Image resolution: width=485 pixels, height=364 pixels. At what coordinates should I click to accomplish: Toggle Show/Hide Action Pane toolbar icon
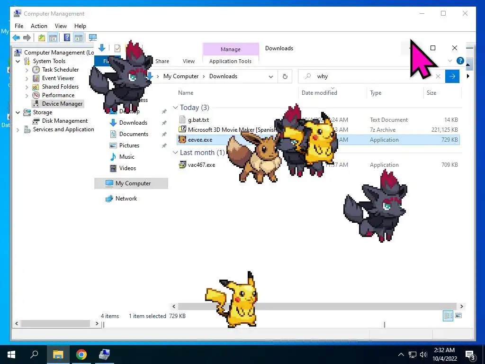tap(79, 38)
